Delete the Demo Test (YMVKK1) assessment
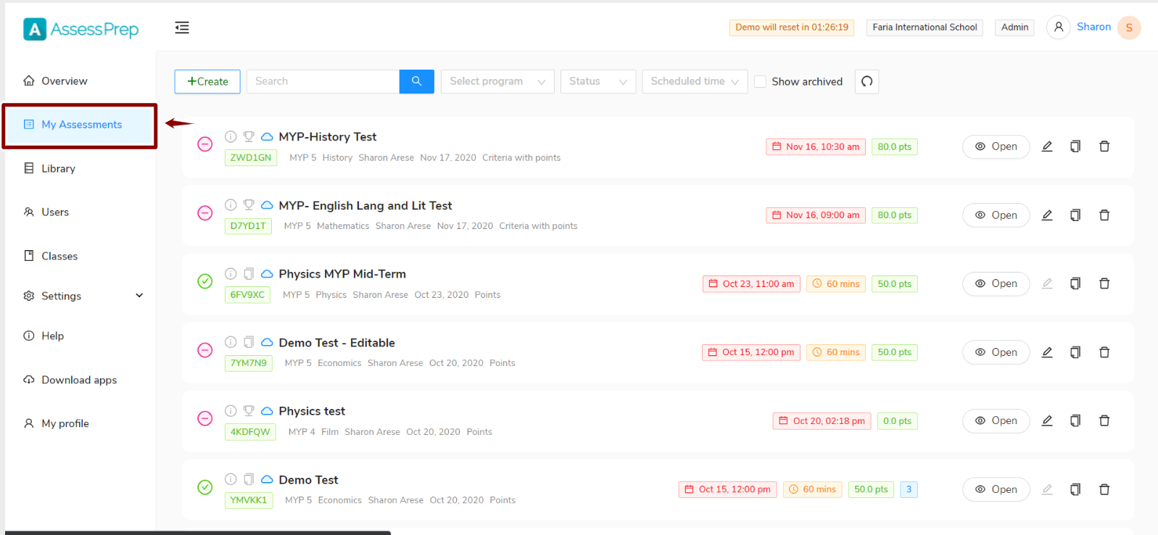Image resolution: width=1158 pixels, height=535 pixels. point(1104,489)
